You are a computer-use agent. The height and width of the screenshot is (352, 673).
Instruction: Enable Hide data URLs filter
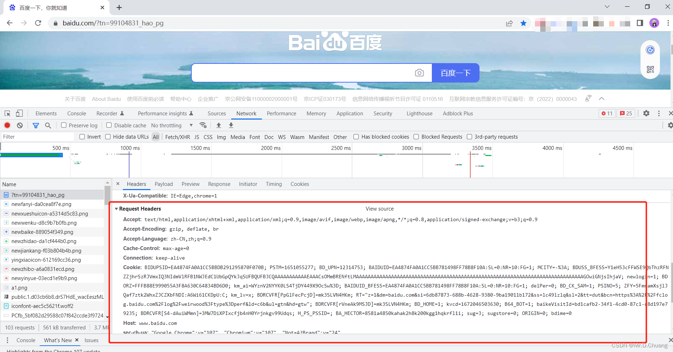(x=108, y=137)
